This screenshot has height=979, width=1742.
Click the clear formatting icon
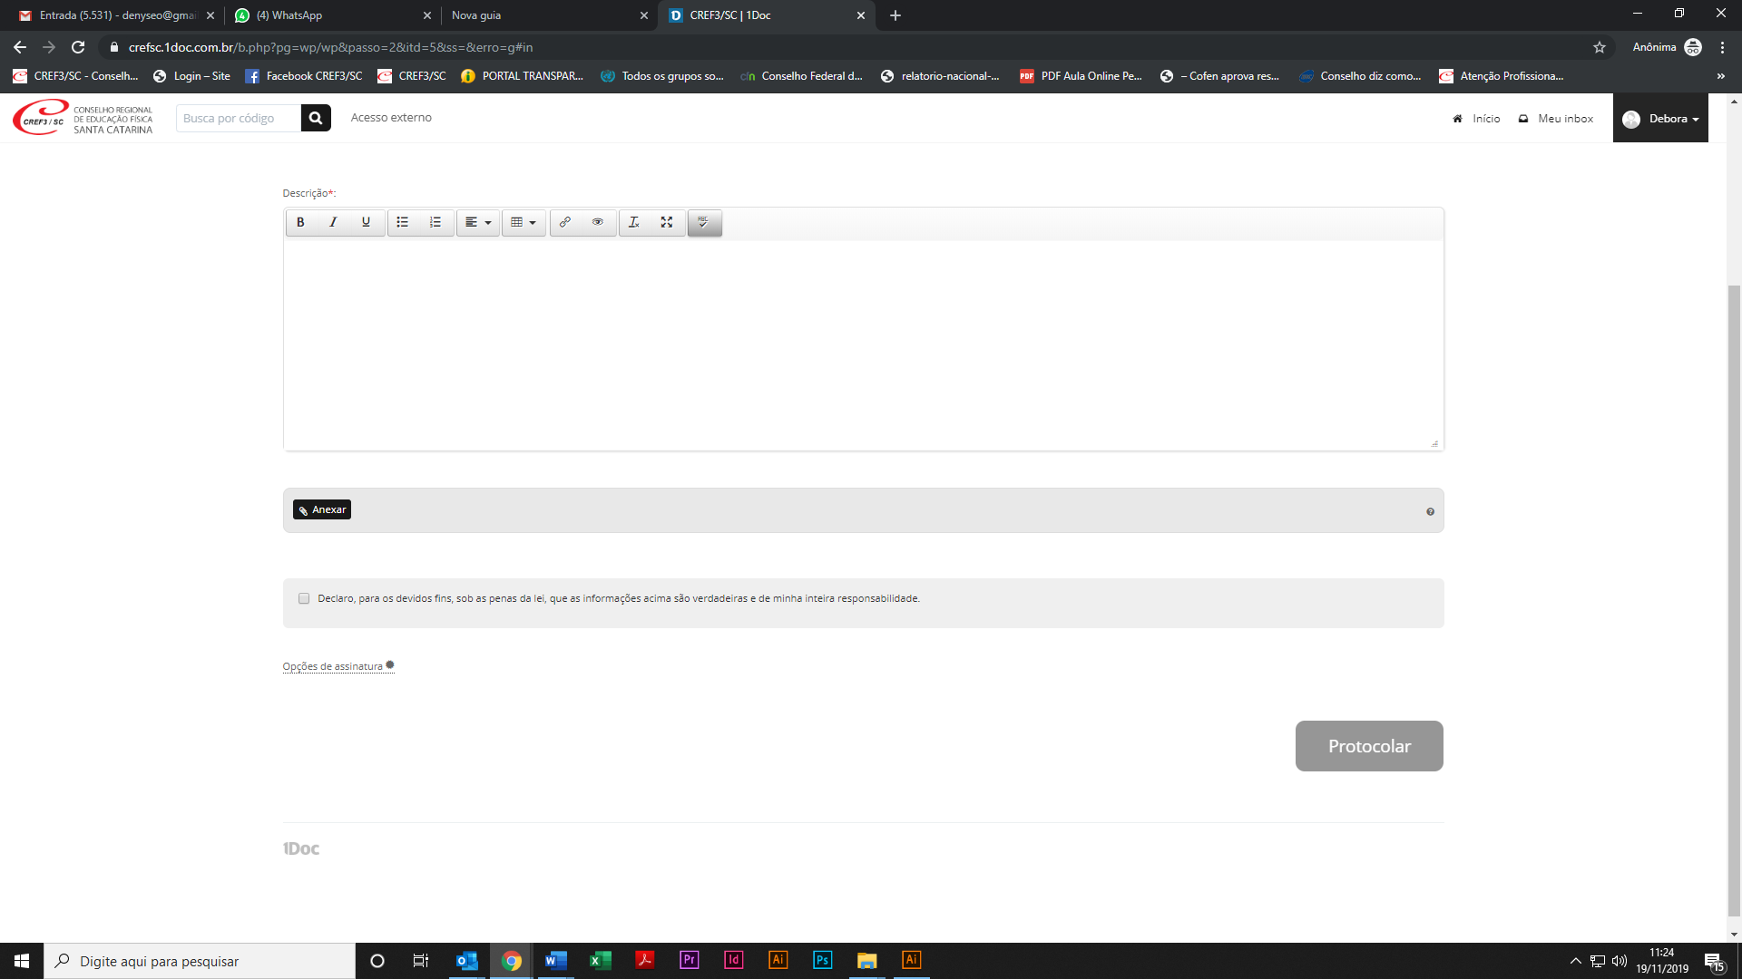pyautogui.click(x=634, y=222)
